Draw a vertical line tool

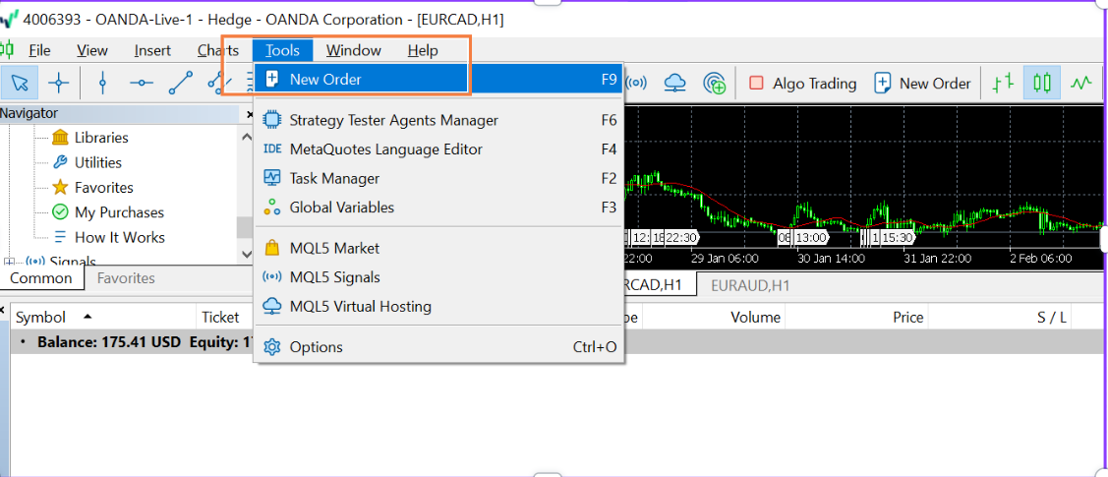(x=102, y=83)
